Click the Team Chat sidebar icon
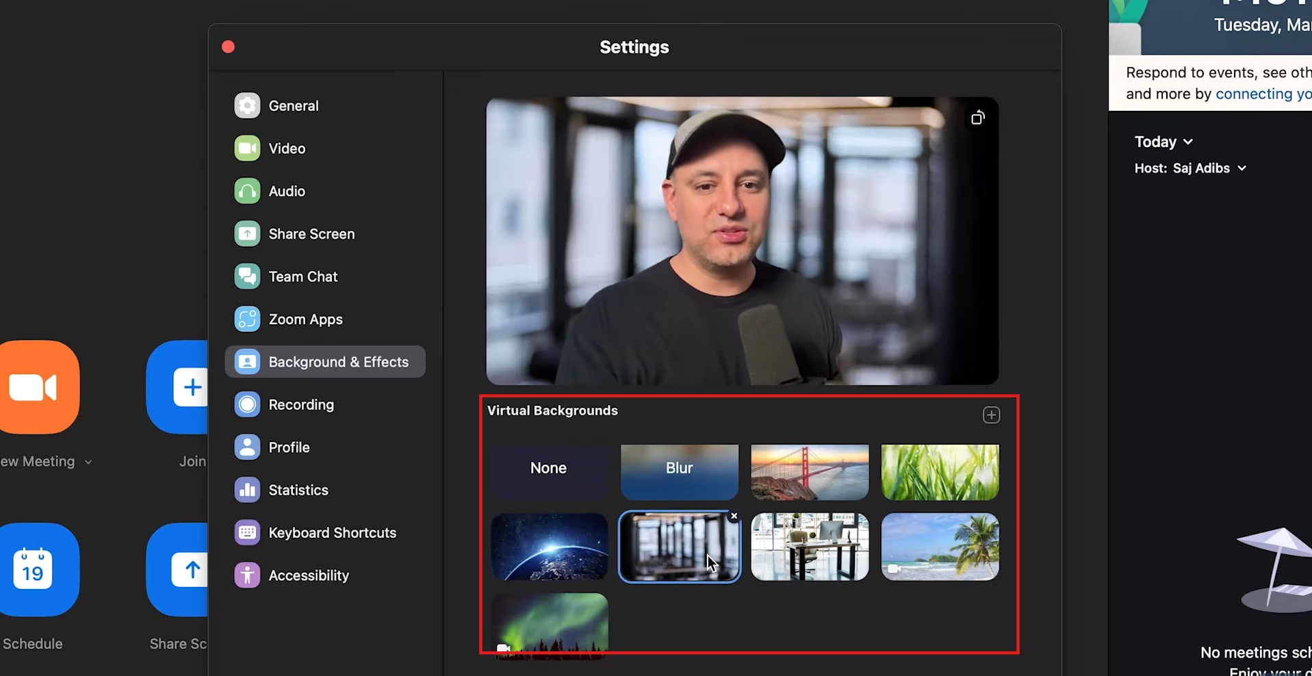This screenshot has height=676, width=1312. click(x=247, y=276)
